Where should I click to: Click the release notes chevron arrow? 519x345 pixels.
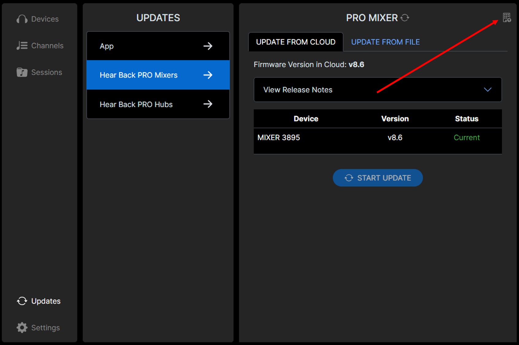tap(488, 90)
